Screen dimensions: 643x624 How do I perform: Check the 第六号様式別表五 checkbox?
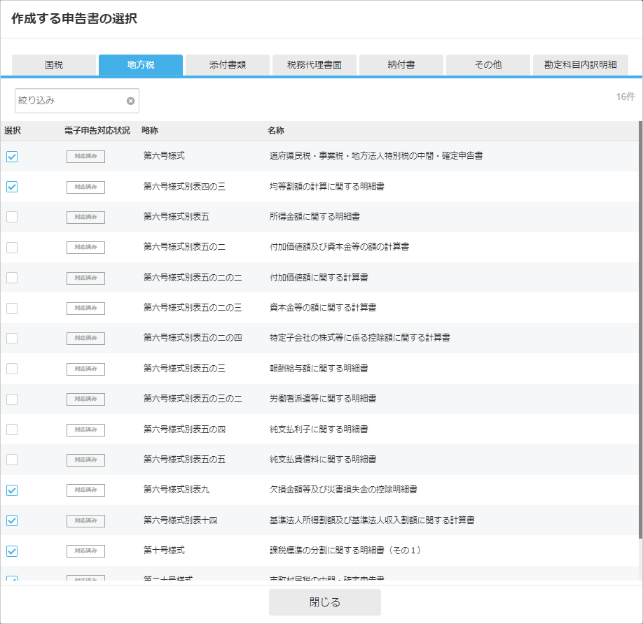click(x=12, y=218)
